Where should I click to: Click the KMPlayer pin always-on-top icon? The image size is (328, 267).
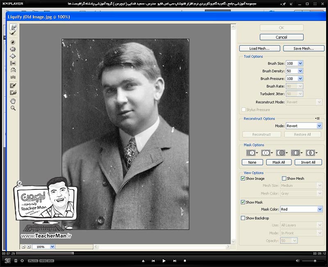(283, 4)
